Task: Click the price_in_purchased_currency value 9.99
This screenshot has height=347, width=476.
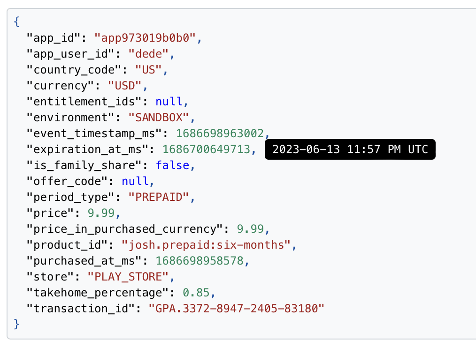Action: pyautogui.click(x=251, y=229)
